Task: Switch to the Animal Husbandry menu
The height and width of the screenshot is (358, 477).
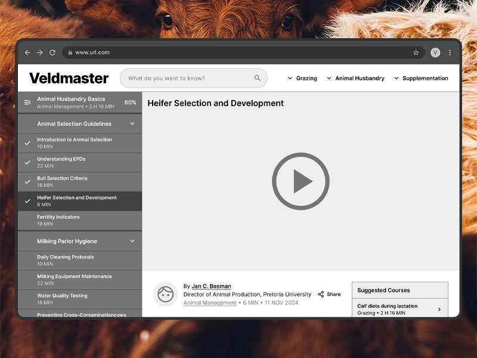Action: tap(360, 78)
